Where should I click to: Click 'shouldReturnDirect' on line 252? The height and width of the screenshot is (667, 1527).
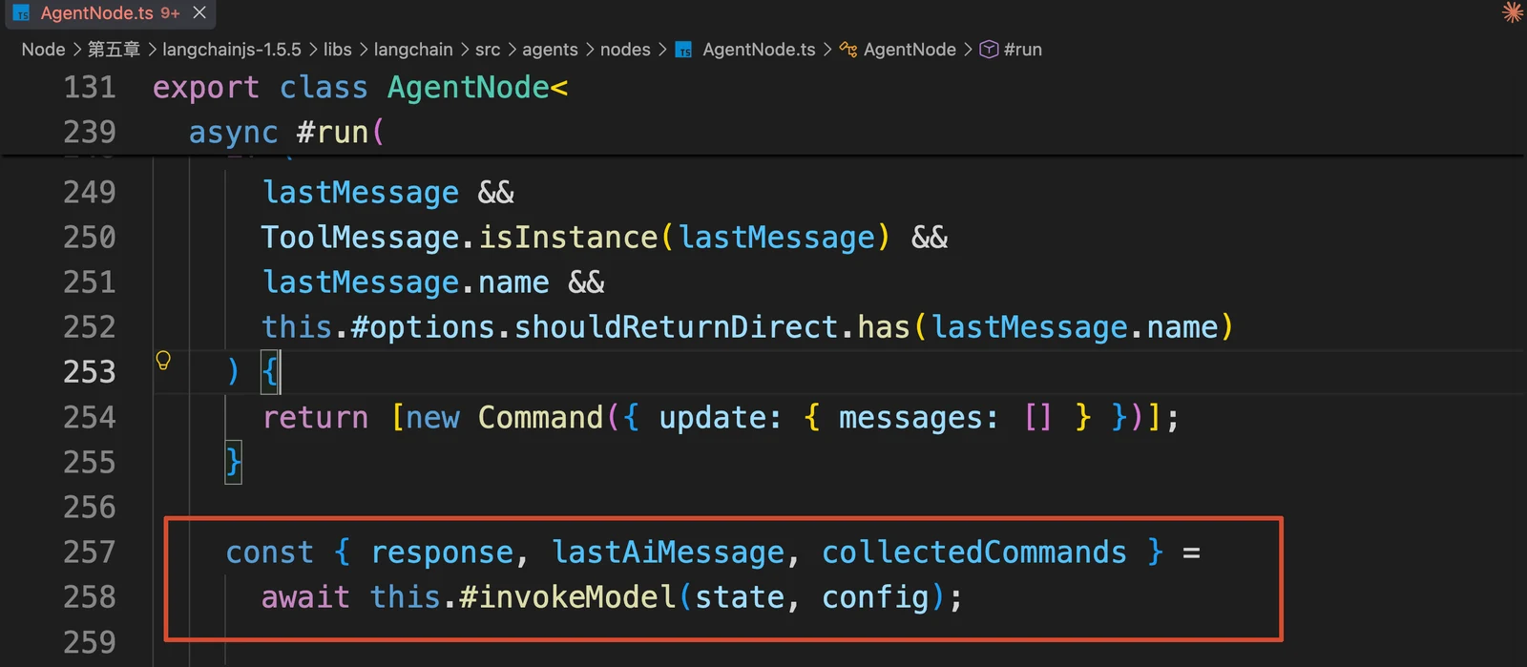point(677,327)
